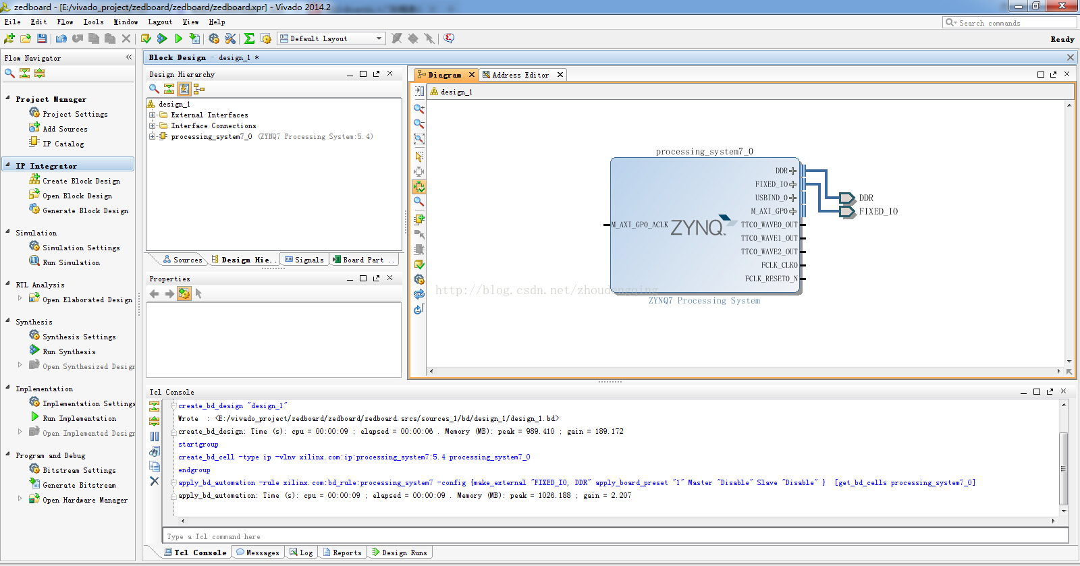Expand External Interfaces tree node
This screenshot has width=1080, height=566.
point(153,115)
